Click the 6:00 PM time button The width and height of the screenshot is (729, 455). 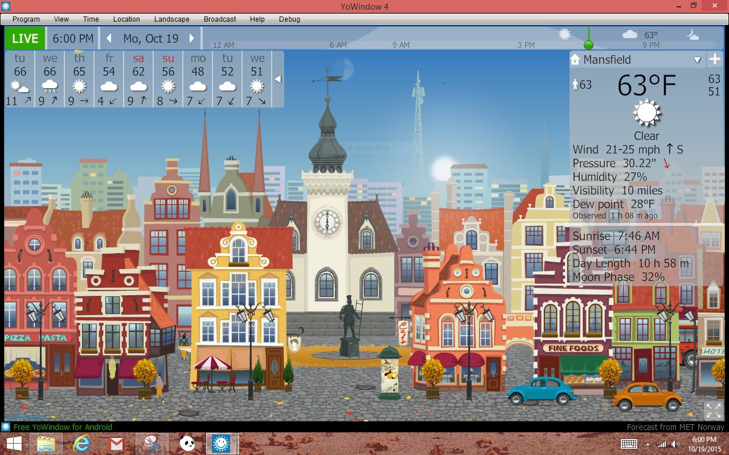(x=73, y=39)
